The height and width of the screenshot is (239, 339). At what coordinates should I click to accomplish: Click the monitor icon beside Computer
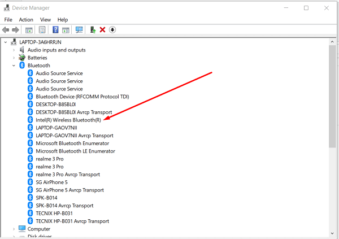coord(22,229)
